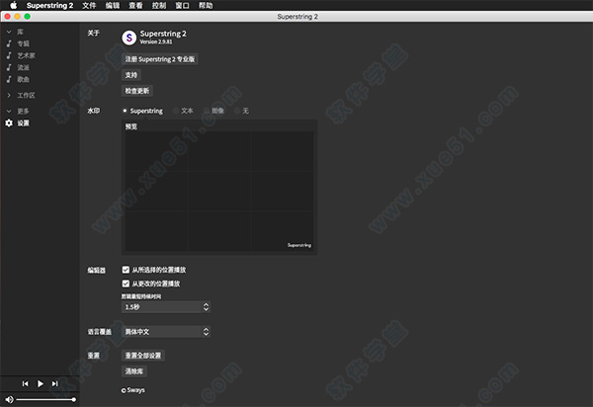Select the 图像 watermark radio option

pos(207,111)
